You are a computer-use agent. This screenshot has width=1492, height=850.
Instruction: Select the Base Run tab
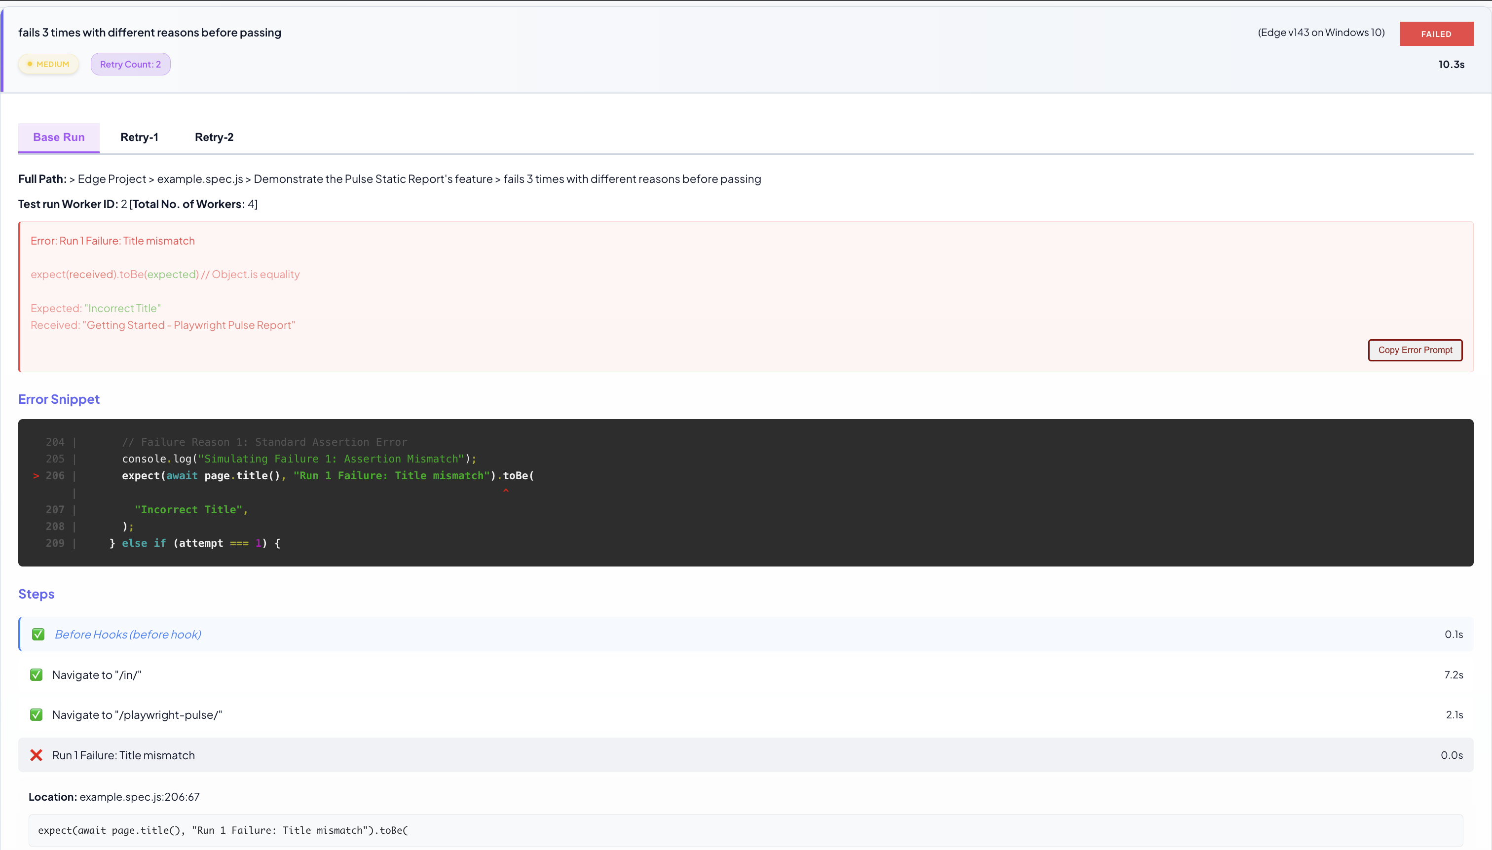coord(58,137)
